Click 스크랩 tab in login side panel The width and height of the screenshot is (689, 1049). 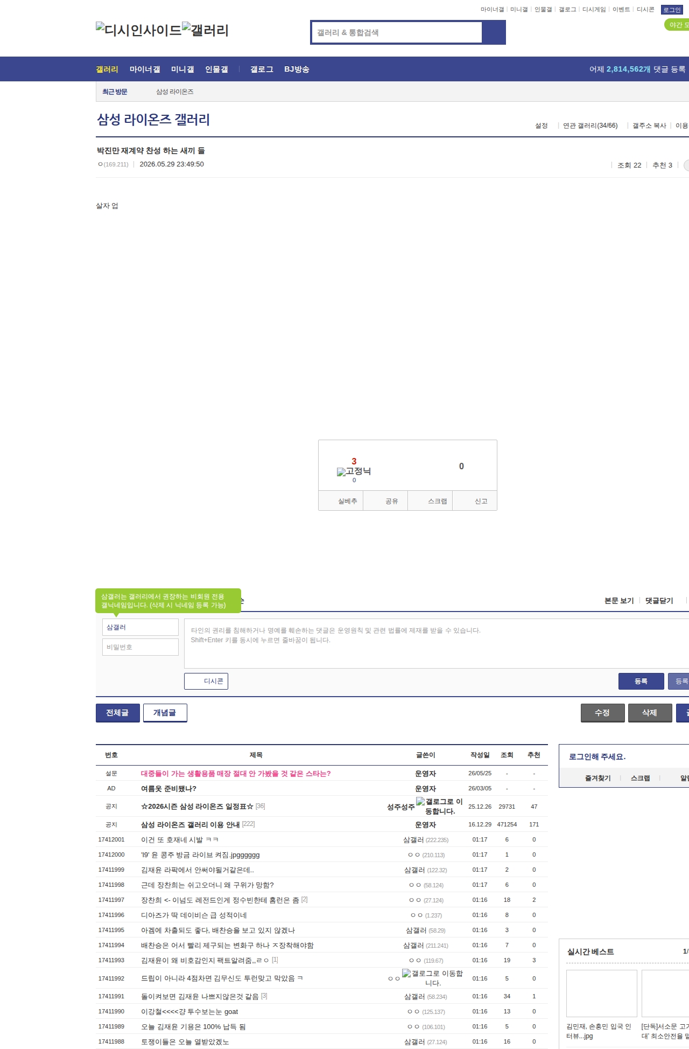coord(640,778)
